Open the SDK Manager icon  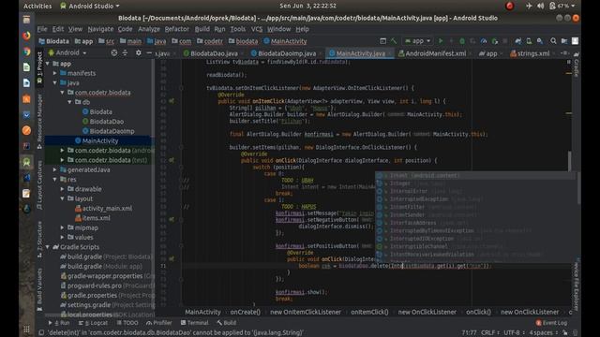tap(540, 41)
